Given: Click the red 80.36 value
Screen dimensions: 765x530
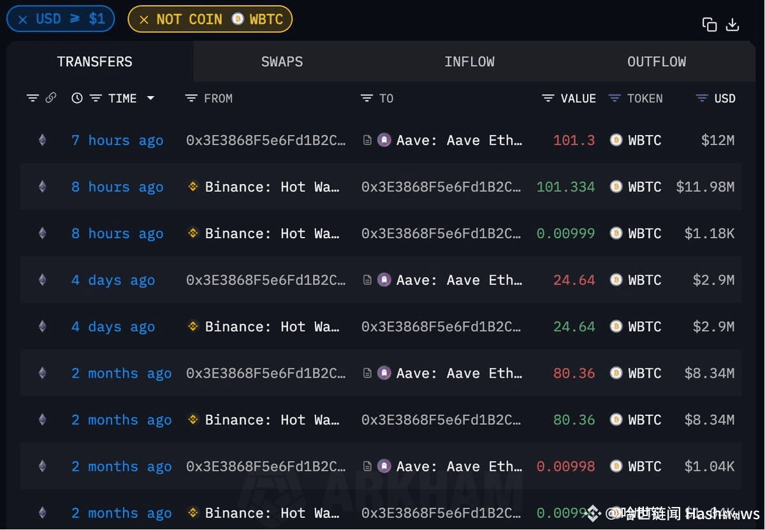Looking at the screenshot, I should [x=574, y=373].
